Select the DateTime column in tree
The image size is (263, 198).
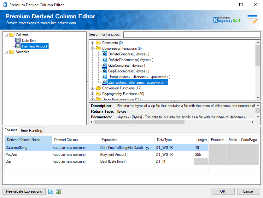pyautogui.click(x=29, y=41)
